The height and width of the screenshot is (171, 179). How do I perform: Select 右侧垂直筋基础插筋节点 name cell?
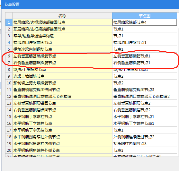click(62, 63)
